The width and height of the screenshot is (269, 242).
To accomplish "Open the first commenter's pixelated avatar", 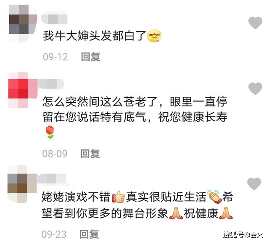I will pos(23,24).
